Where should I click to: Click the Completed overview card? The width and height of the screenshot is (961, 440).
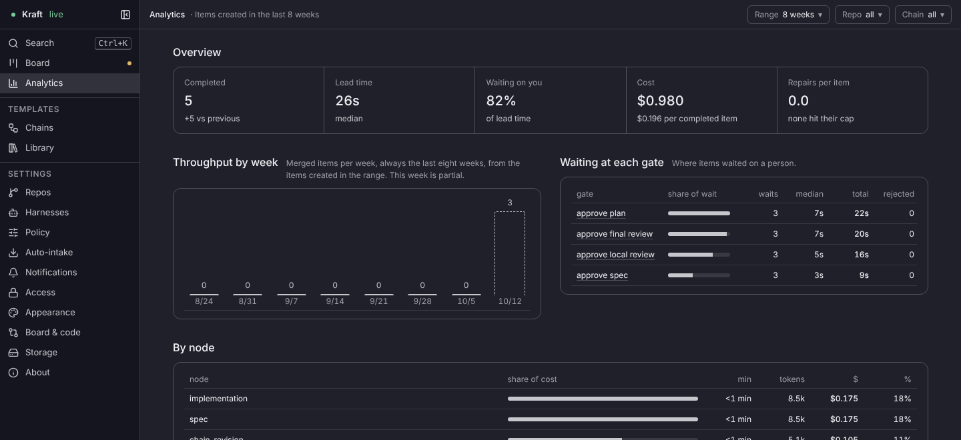tap(249, 101)
